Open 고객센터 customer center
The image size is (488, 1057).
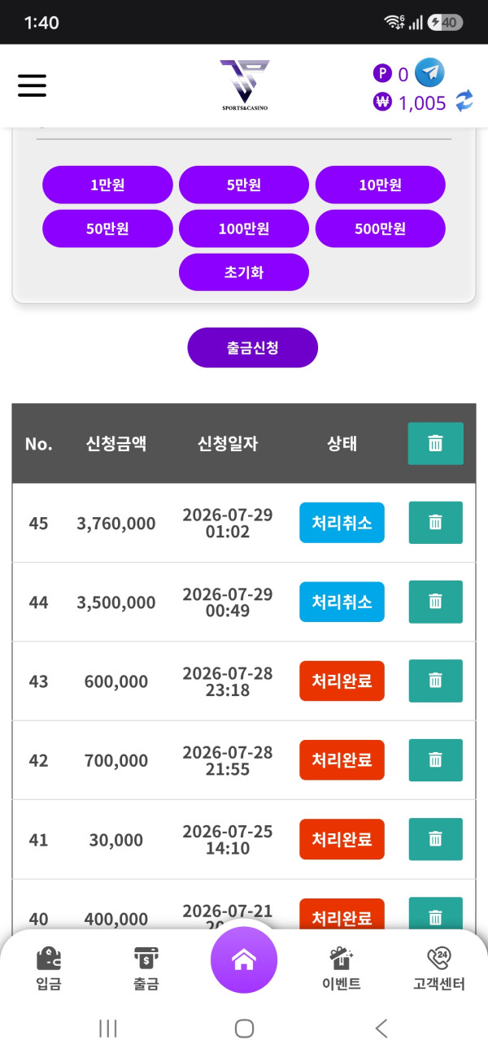pos(439,968)
